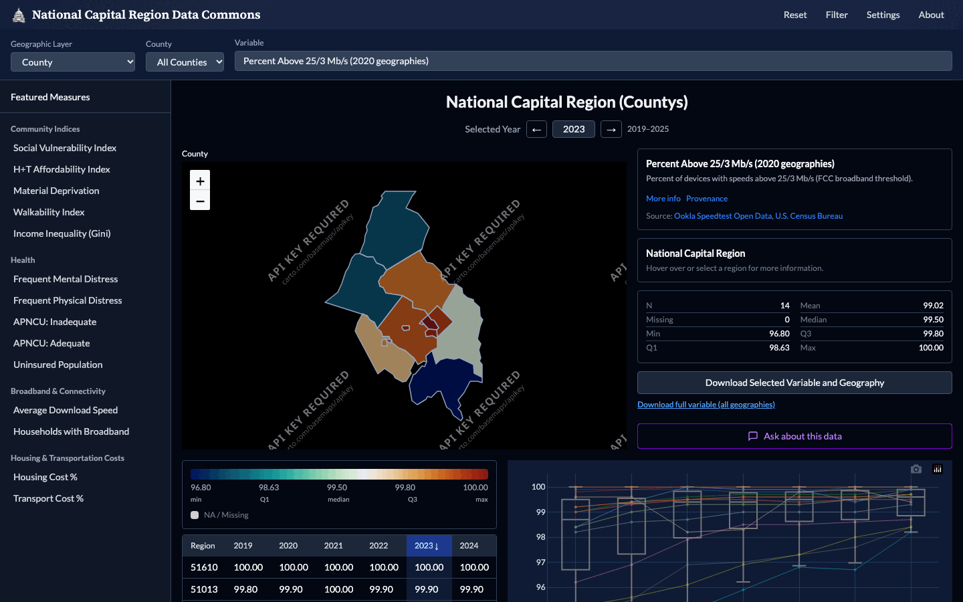Image resolution: width=963 pixels, height=602 pixels.
Task: Click chat bubble icon beside Ask about data
Action: tap(753, 436)
